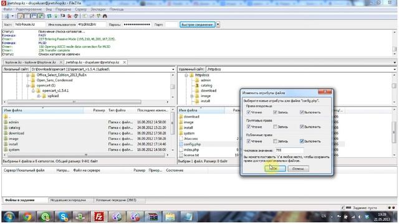Open Skype from the taskbar

(63, 217)
